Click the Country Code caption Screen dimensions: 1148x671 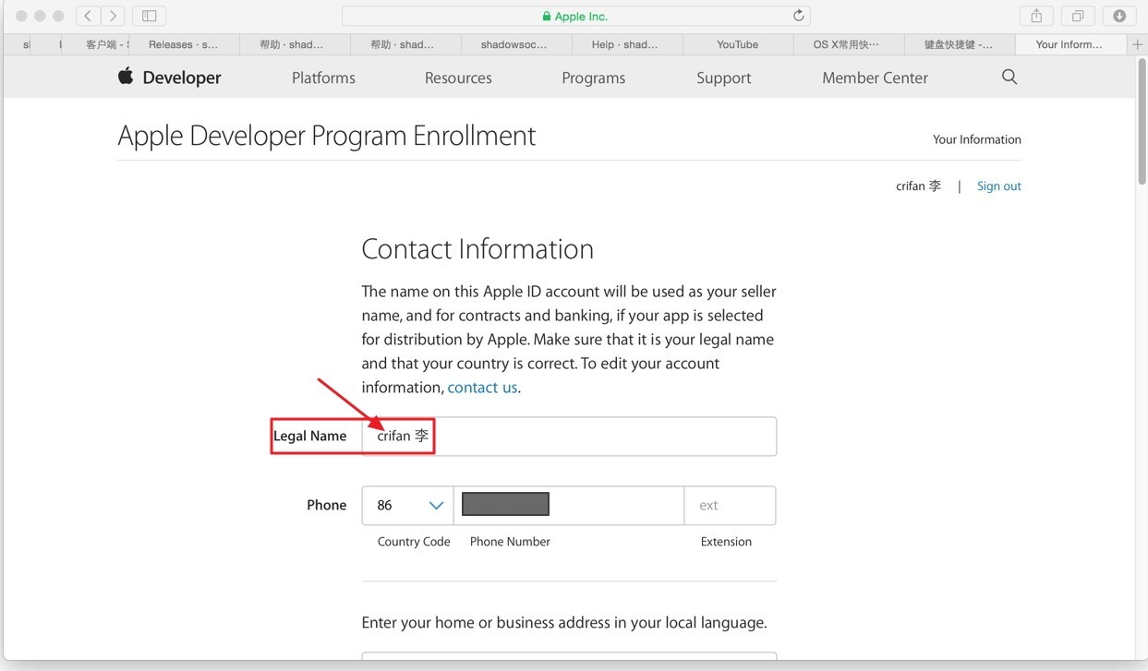(414, 542)
